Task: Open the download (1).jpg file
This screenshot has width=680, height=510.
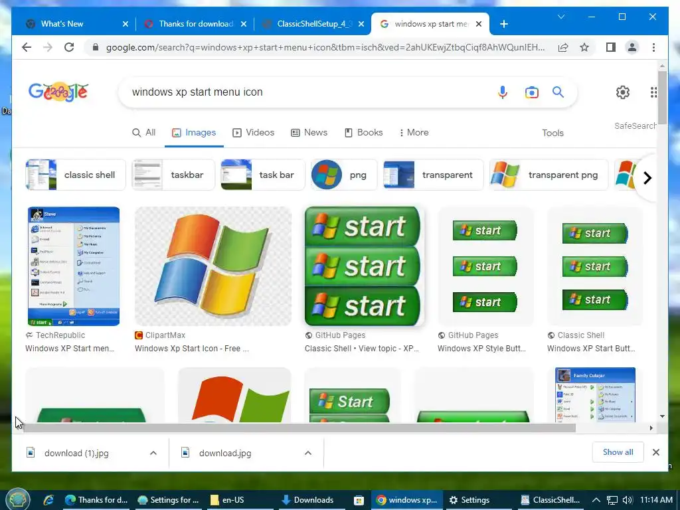Action: [x=76, y=453]
